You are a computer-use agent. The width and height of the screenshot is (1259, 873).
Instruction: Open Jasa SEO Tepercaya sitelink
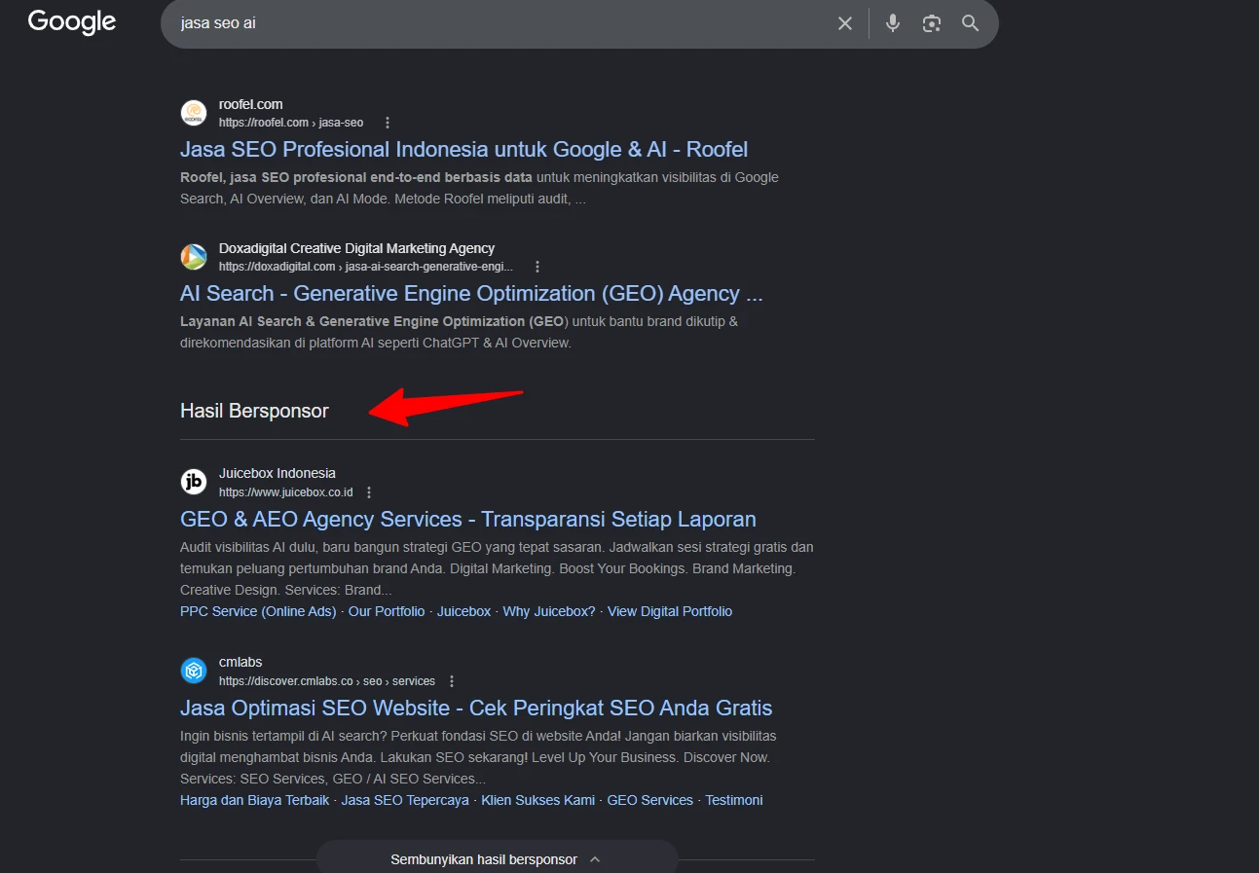(405, 800)
